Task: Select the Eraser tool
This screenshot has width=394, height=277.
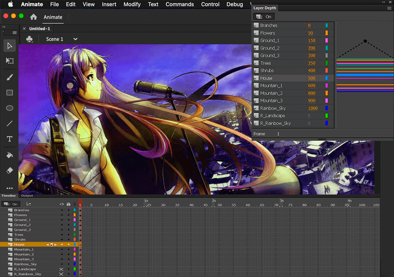Action: click(9, 170)
